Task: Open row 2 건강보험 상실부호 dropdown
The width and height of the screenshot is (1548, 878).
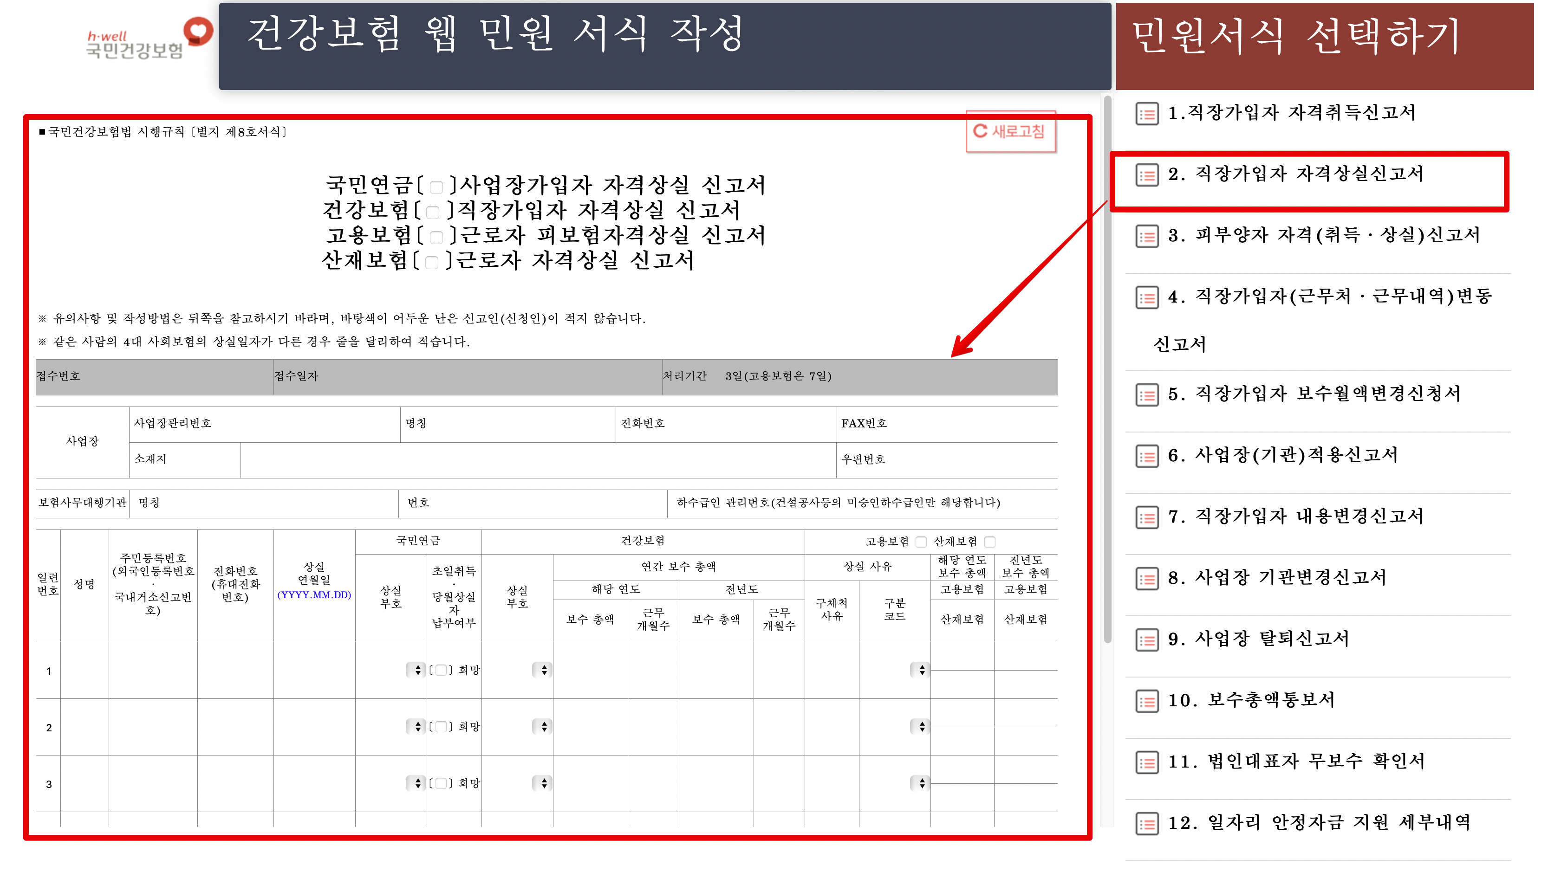Action: 543,727
